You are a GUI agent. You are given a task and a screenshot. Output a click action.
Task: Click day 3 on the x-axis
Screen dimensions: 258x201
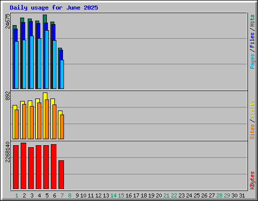point(32,195)
